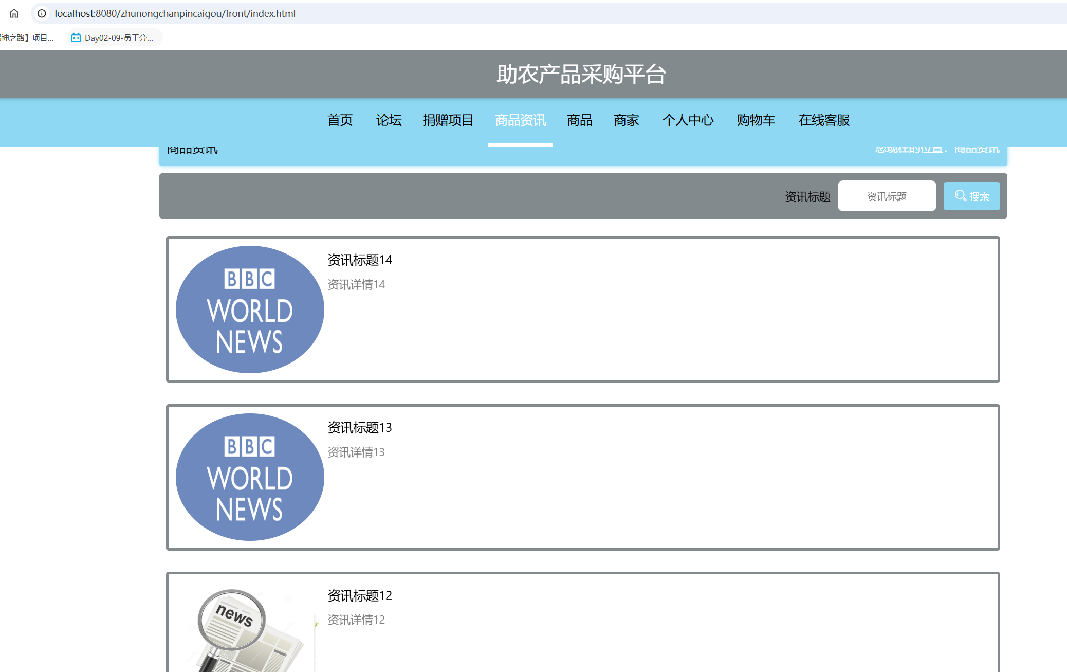Click the 资讯详情13 description text
1067x672 pixels.
pos(356,452)
